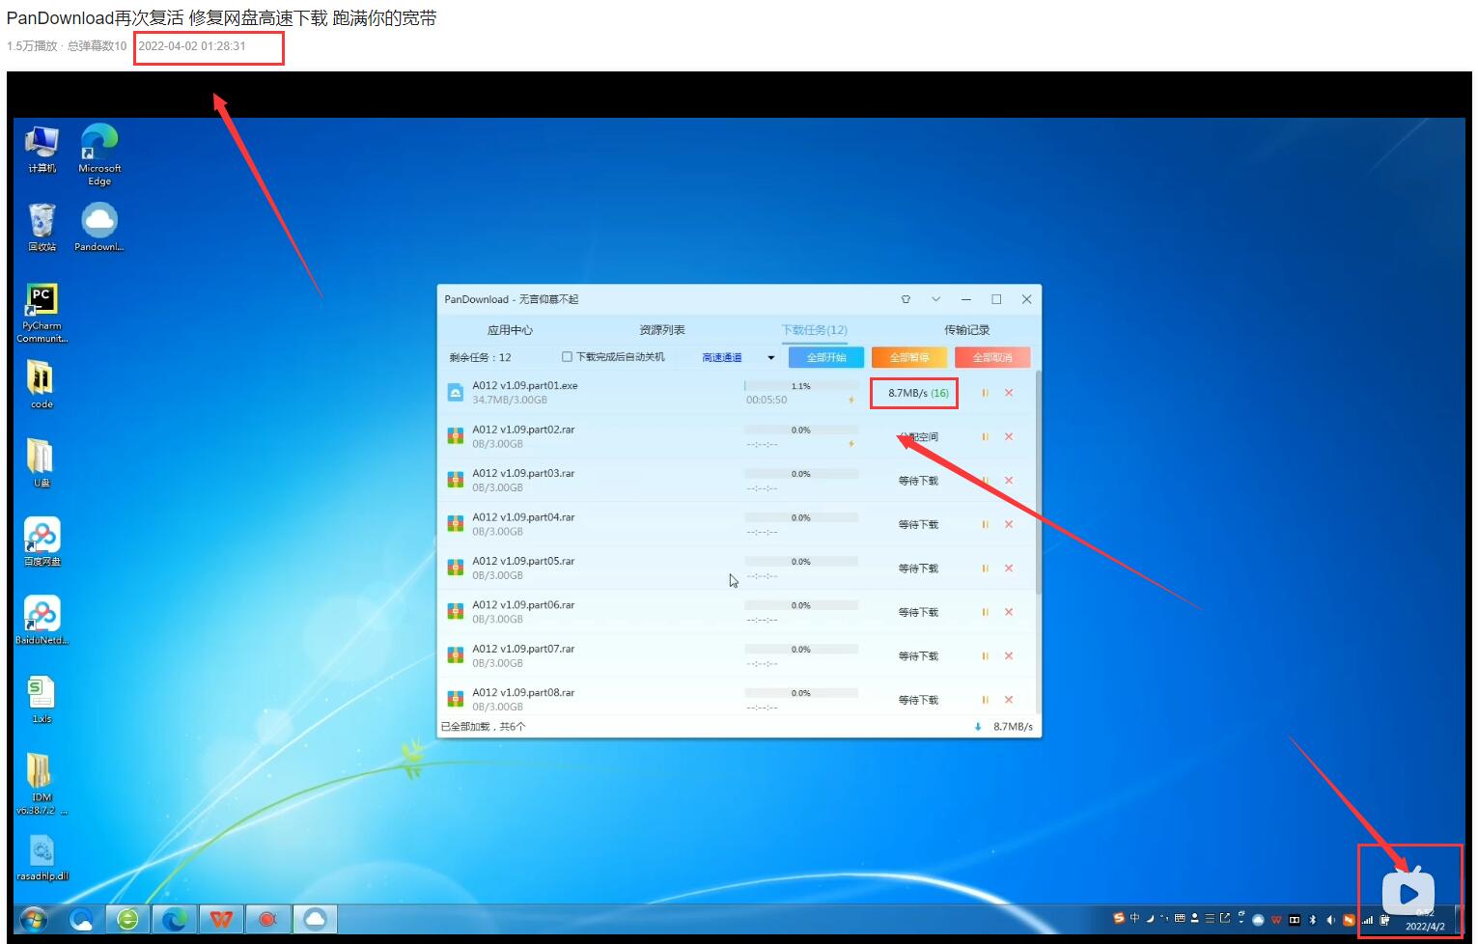Click the 34.7MB/3.00GB size text
This screenshot has height=944, width=1478.
(x=510, y=400)
